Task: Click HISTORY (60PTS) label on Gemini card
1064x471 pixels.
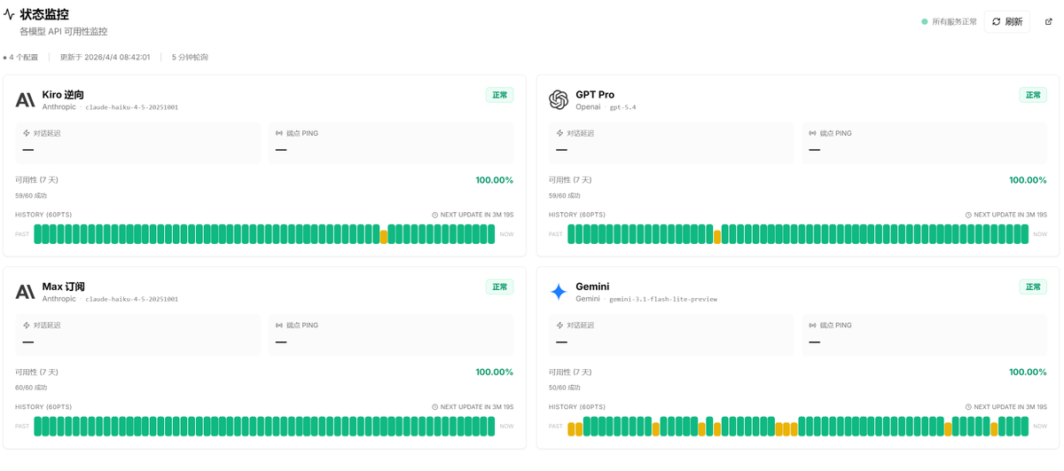Action: point(576,407)
